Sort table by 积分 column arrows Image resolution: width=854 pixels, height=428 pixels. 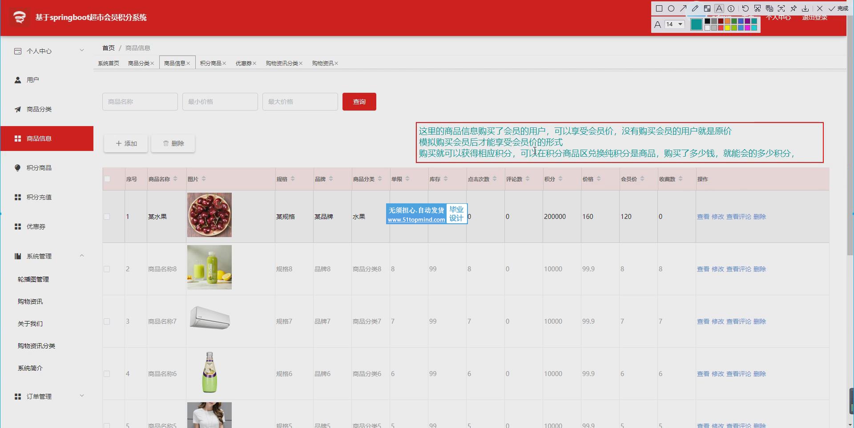pyautogui.click(x=560, y=179)
